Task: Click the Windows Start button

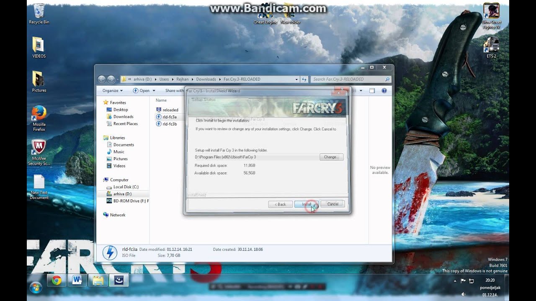Action: point(36,287)
